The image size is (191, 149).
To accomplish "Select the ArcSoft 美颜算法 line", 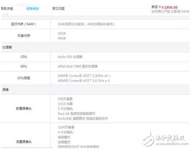I will [x=83, y=119].
